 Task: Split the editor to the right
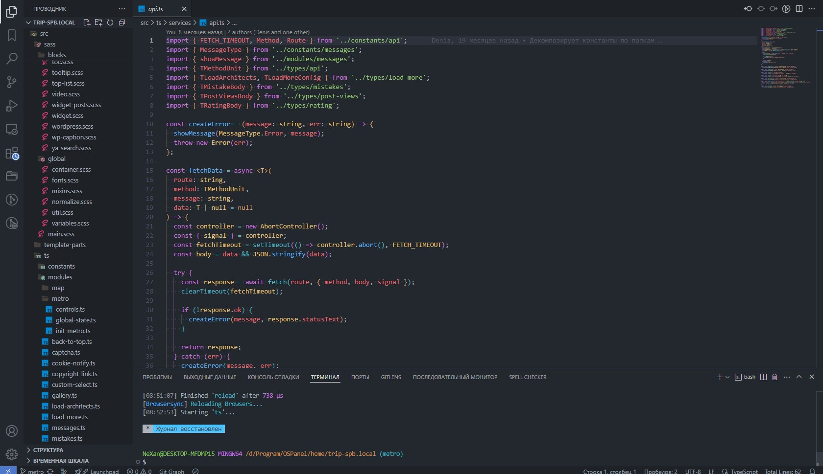(x=799, y=9)
